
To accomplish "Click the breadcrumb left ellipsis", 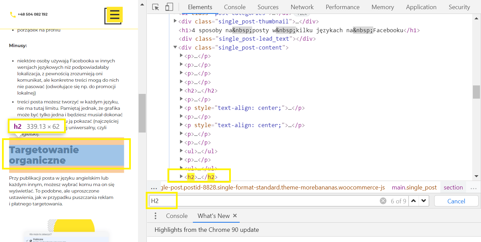I will click(x=154, y=188).
